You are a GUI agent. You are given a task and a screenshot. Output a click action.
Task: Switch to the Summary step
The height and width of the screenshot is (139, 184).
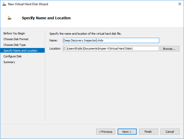click(x=9, y=62)
